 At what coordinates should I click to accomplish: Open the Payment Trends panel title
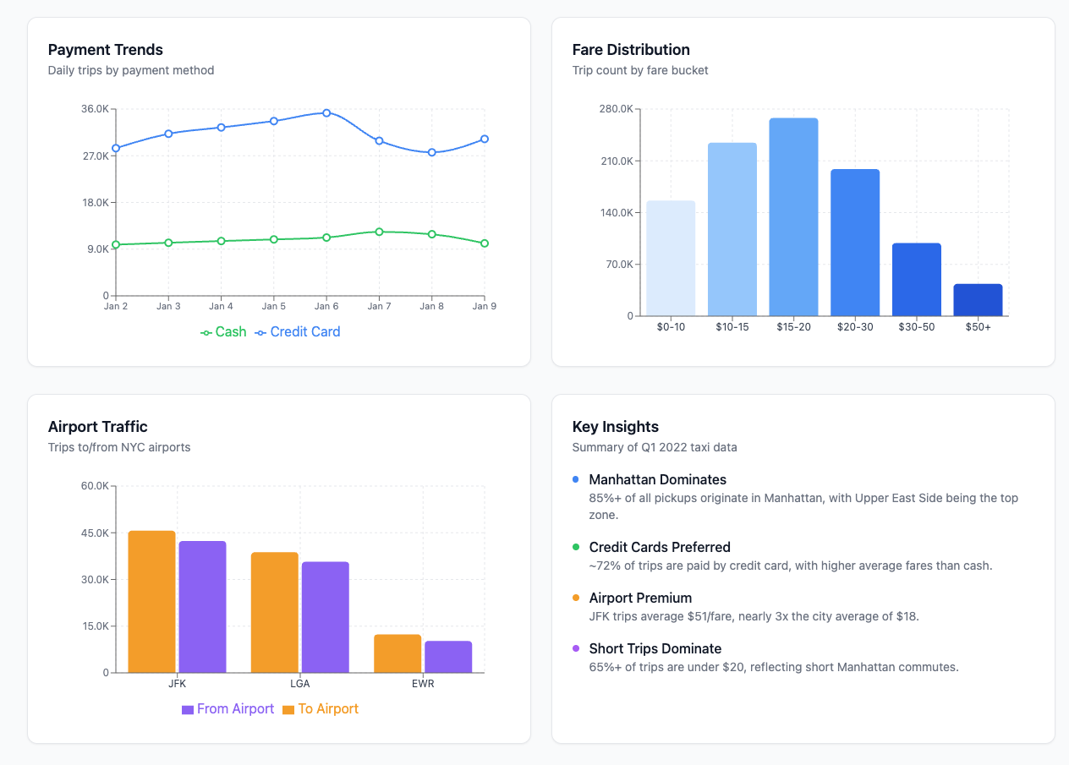coord(105,50)
